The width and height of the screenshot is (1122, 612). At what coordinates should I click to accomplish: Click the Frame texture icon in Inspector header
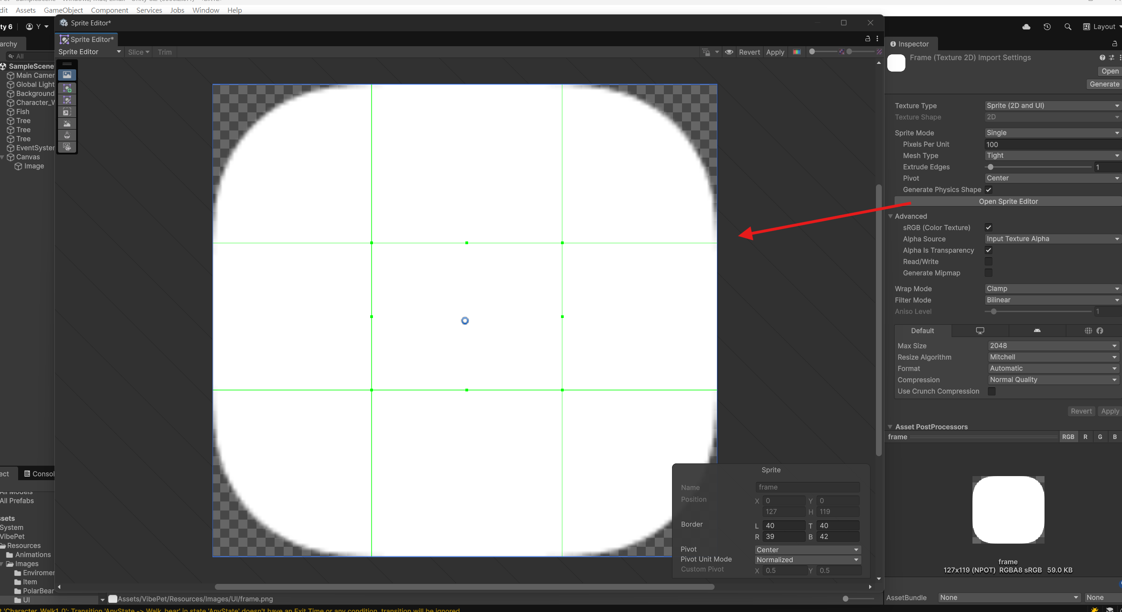(x=896, y=63)
